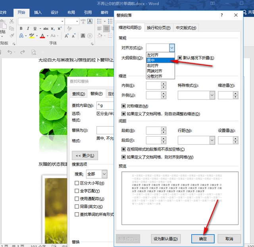The image size is (254, 247).
Task: Enable 区分大小写 checkbox
Action: 77,183
